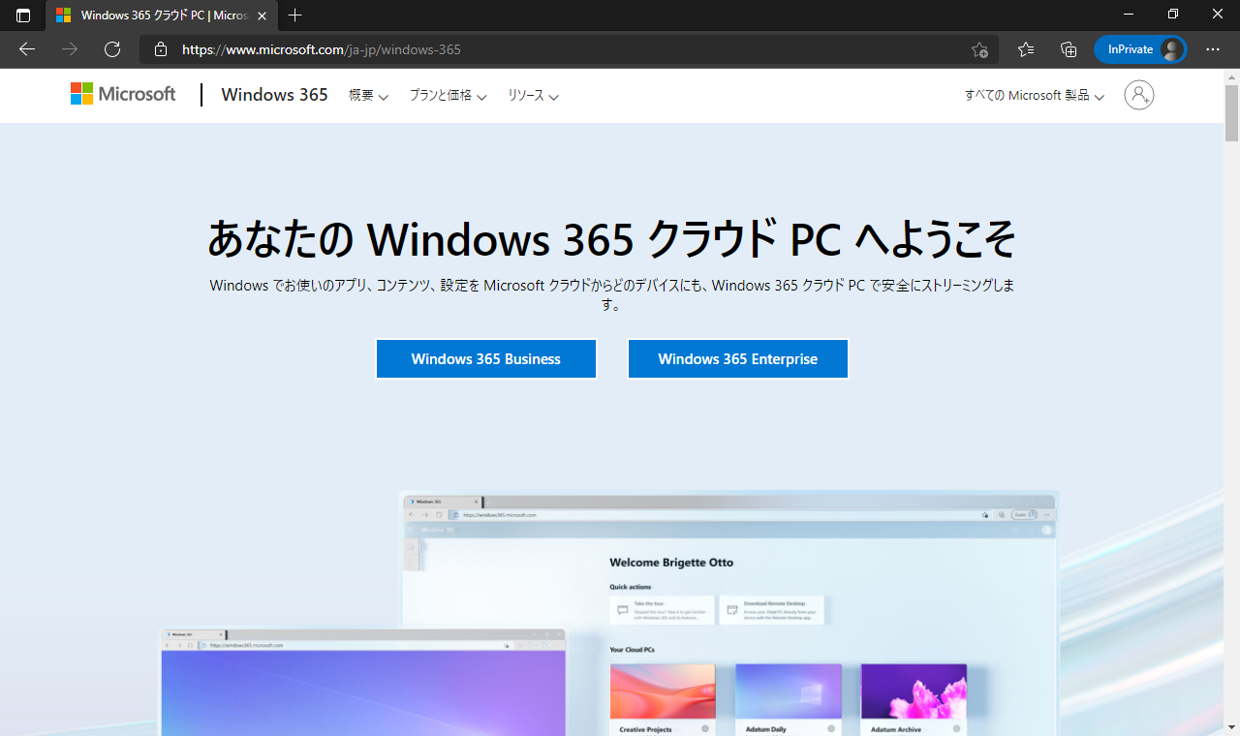Viewport: 1240px width, 736px height.
Task: Sign in using the account icon
Action: tap(1139, 95)
